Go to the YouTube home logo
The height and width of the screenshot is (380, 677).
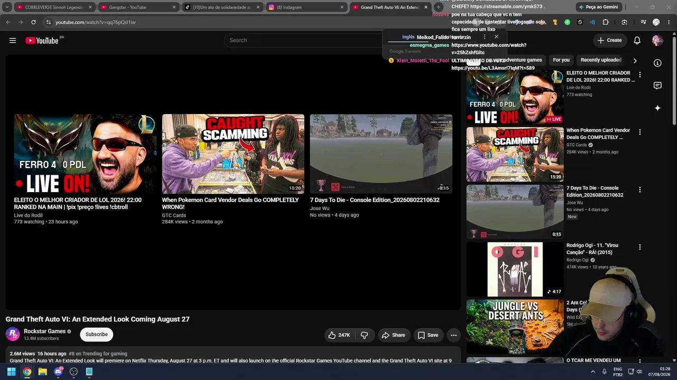point(42,41)
